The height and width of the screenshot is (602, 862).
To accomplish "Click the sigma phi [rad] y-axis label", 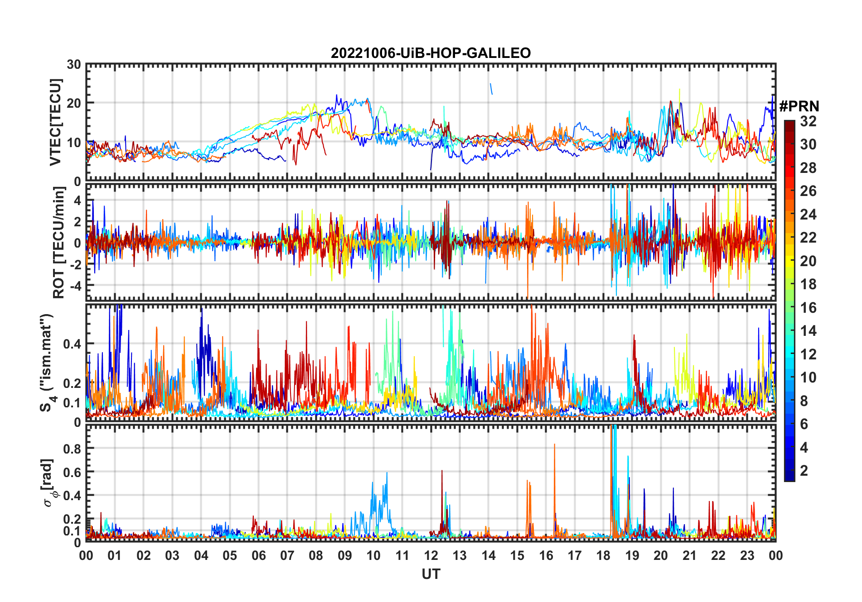I will click(48, 483).
